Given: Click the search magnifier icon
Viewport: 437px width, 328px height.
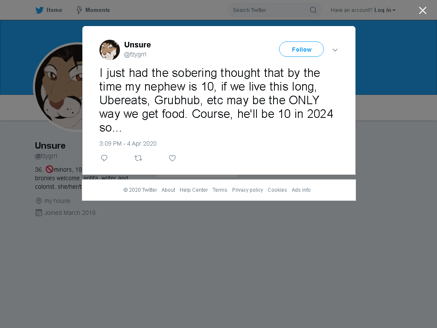Looking at the screenshot, I should pos(313,10).
